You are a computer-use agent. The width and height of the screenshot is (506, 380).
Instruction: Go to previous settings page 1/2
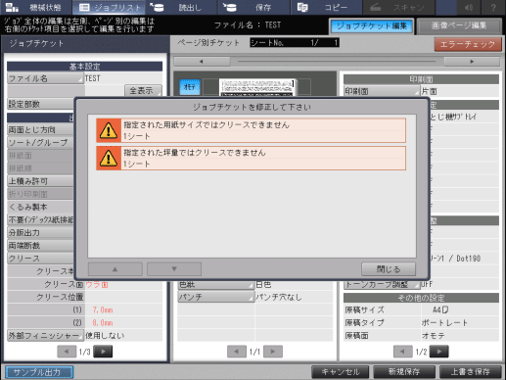pyautogui.click(x=402, y=352)
